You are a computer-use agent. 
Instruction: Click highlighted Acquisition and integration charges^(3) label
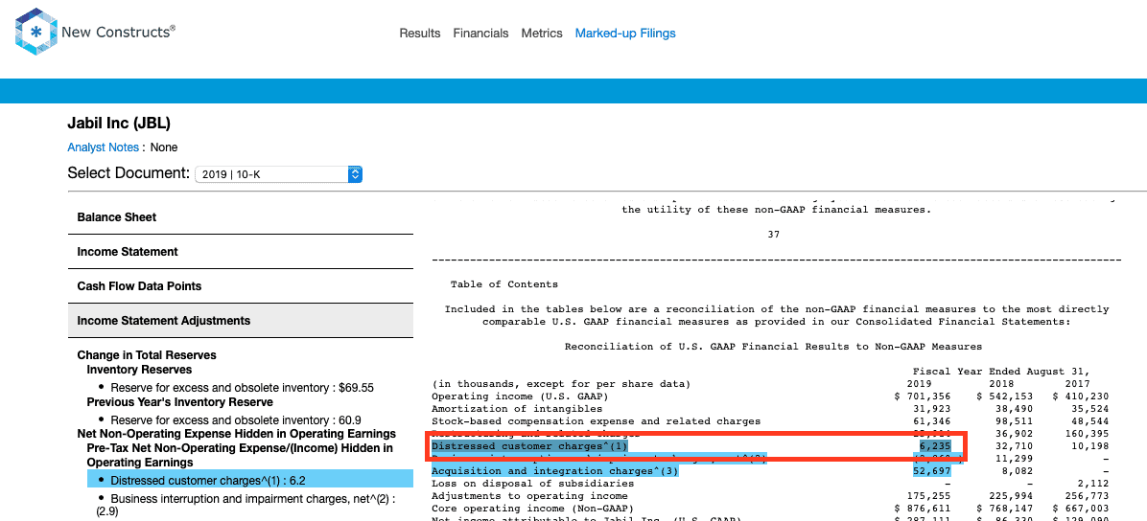(555, 471)
